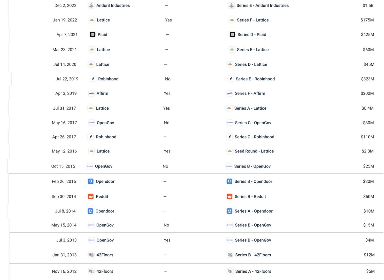Open the Series C - Robinhood link

pyautogui.click(x=254, y=137)
